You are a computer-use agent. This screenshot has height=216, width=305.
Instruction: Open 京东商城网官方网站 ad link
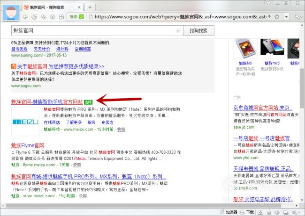point(263,108)
